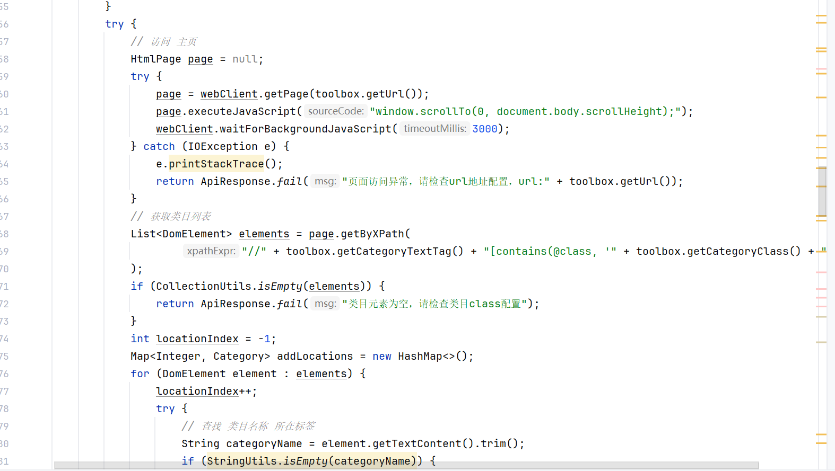Viewport: 835px width, 471px height.
Task: Click the getPage method call on webClient
Action: (286, 94)
